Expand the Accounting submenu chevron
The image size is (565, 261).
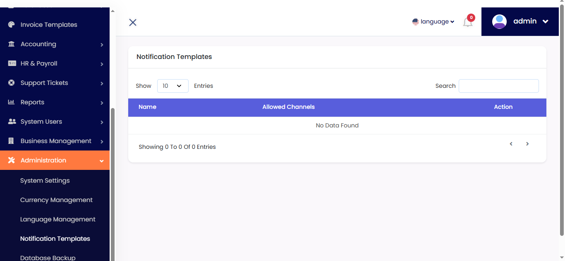102,45
